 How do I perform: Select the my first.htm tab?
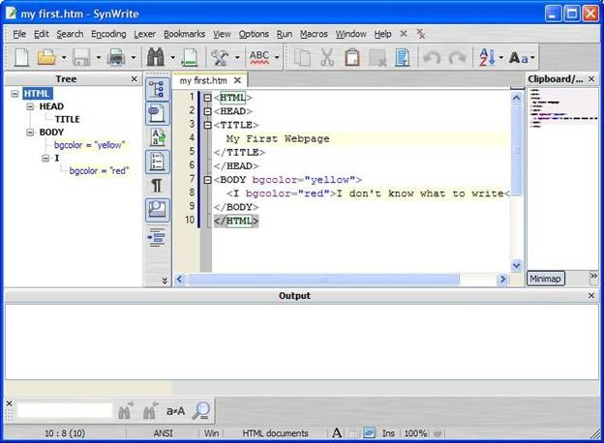pyautogui.click(x=205, y=80)
